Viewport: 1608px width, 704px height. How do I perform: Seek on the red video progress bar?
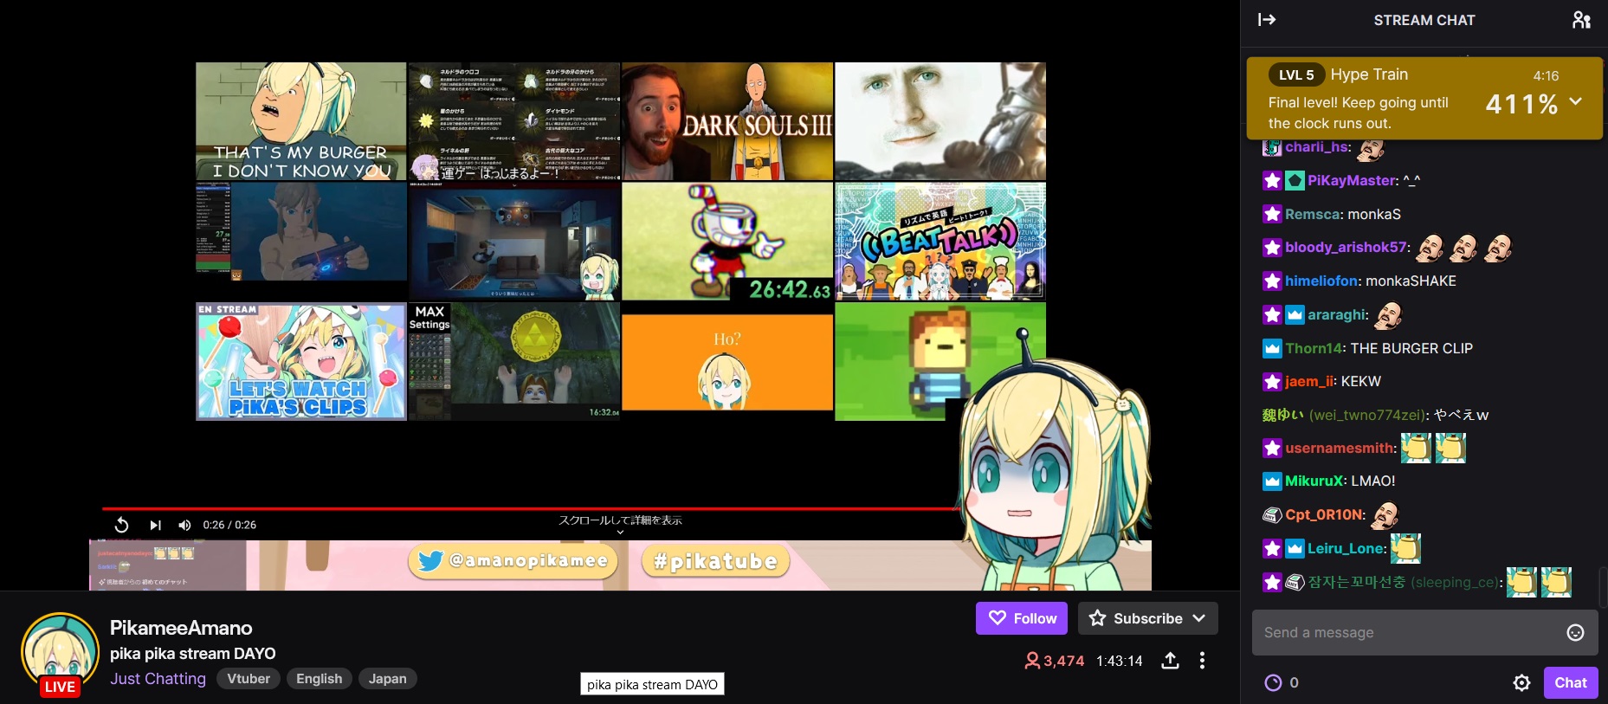click(x=530, y=508)
